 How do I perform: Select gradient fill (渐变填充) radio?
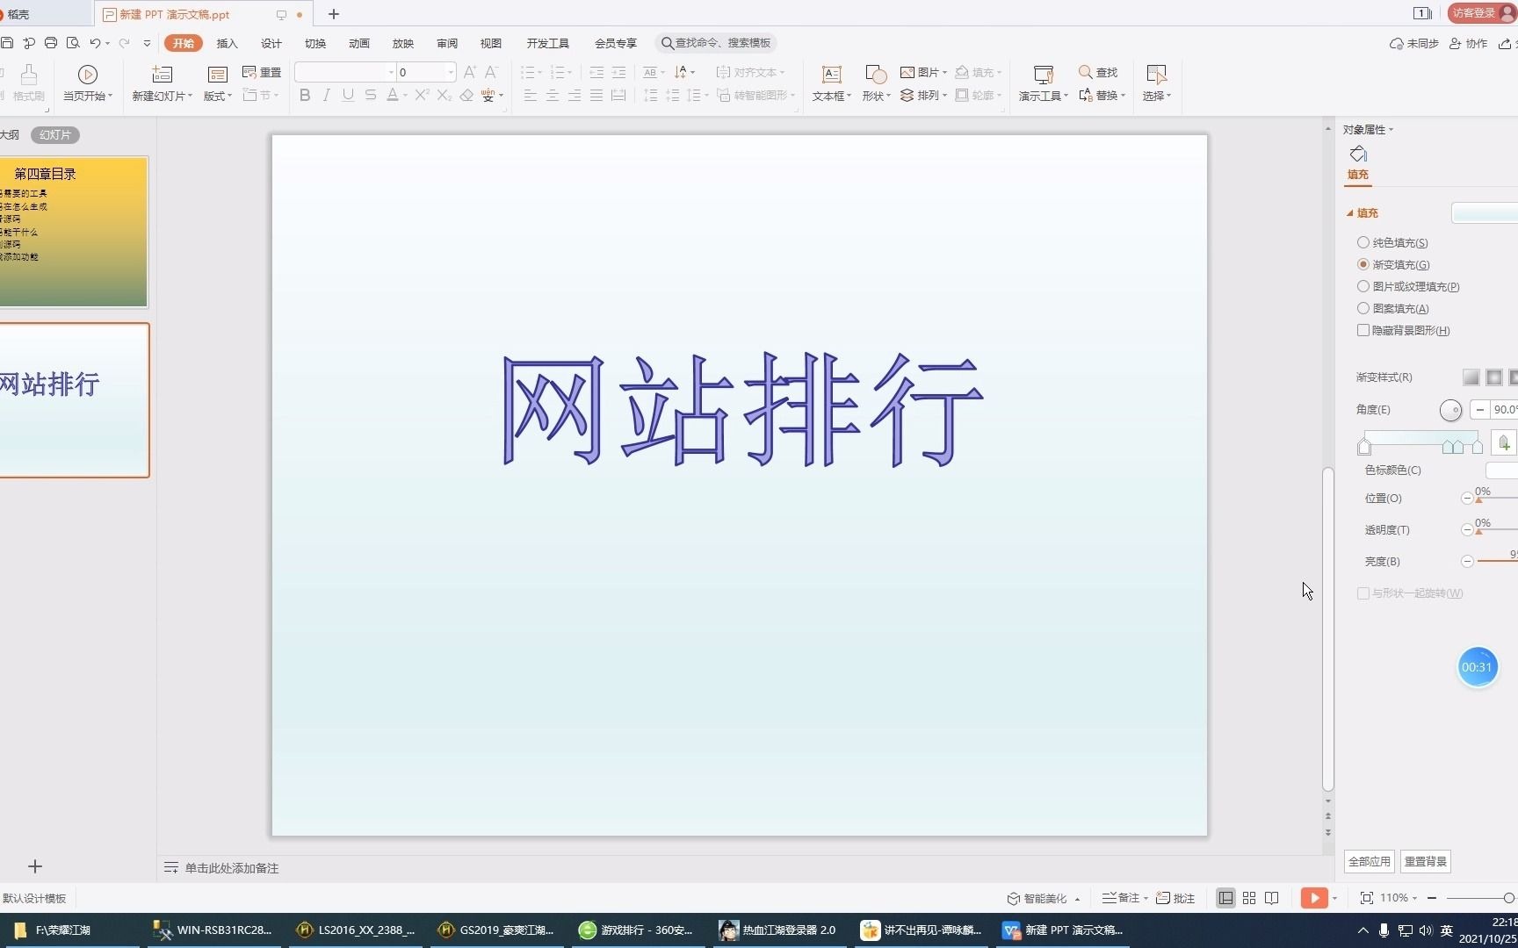(1363, 264)
